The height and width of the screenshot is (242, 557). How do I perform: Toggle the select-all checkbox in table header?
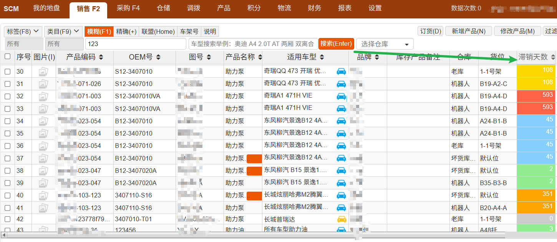pyautogui.click(x=8, y=57)
